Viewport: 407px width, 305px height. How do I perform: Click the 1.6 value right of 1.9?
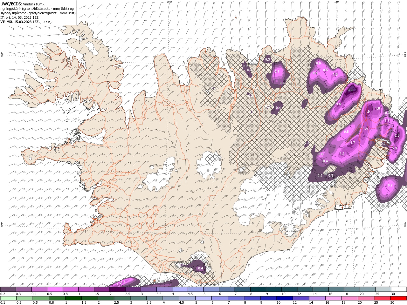(x=377, y=109)
